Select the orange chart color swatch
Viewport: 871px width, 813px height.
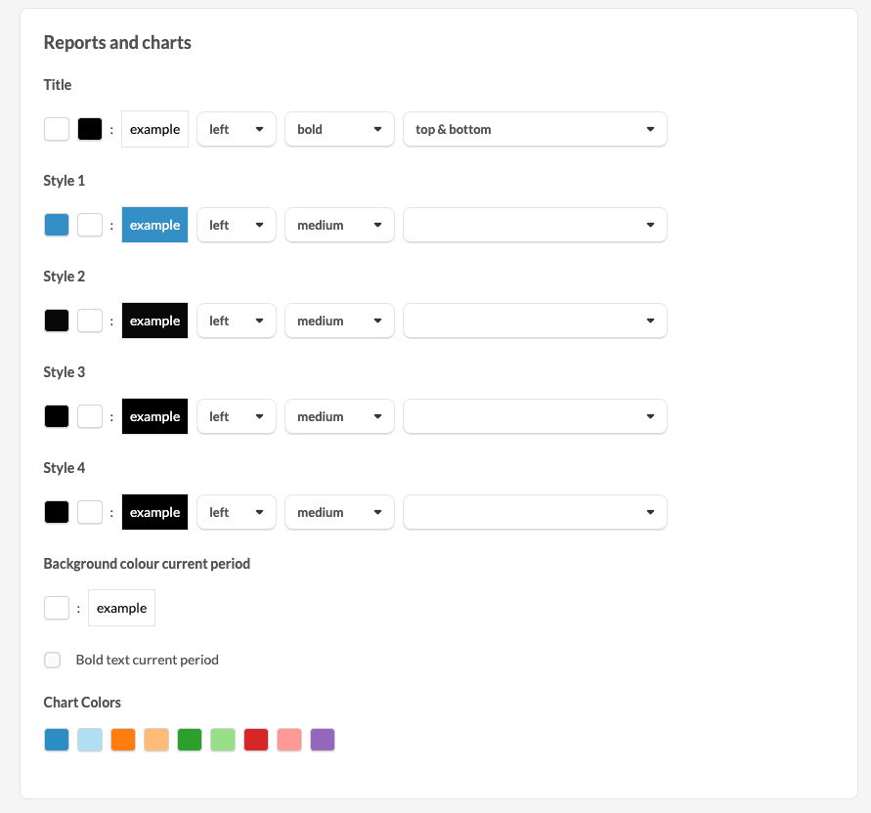pos(123,740)
